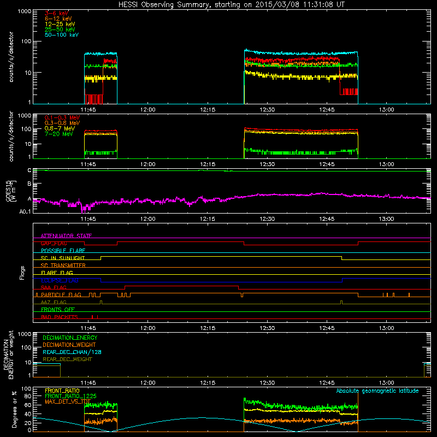The image size is (437, 437).
Task: Click the REAR_DEC_CHAN/128 legend label
Action: pyautogui.click(x=72, y=352)
